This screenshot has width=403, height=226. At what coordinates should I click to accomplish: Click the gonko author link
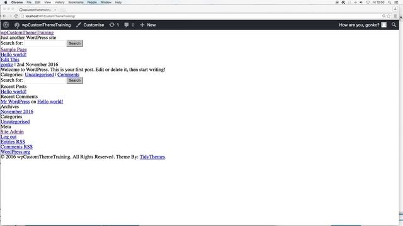point(7,65)
